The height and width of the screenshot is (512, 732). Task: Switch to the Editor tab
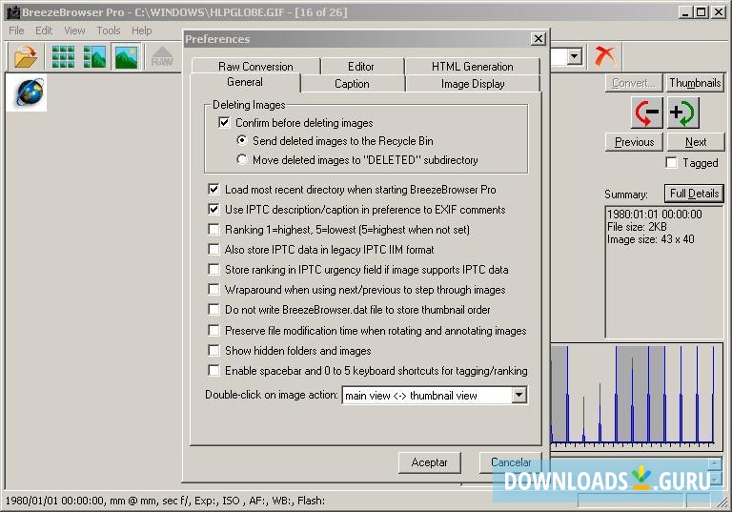[x=361, y=67]
